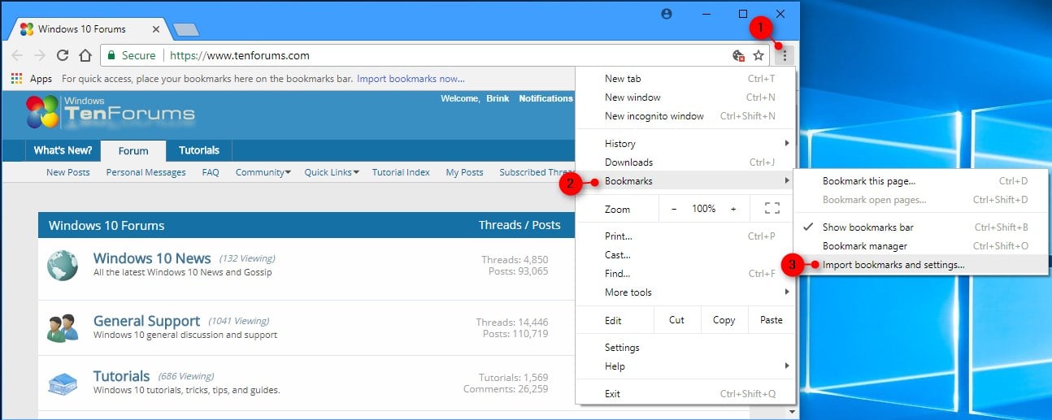Open Personal Messages link
The image size is (1052, 420).
146,172
